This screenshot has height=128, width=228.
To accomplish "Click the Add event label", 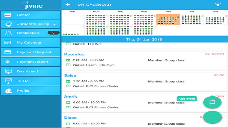I will pos(187,99).
